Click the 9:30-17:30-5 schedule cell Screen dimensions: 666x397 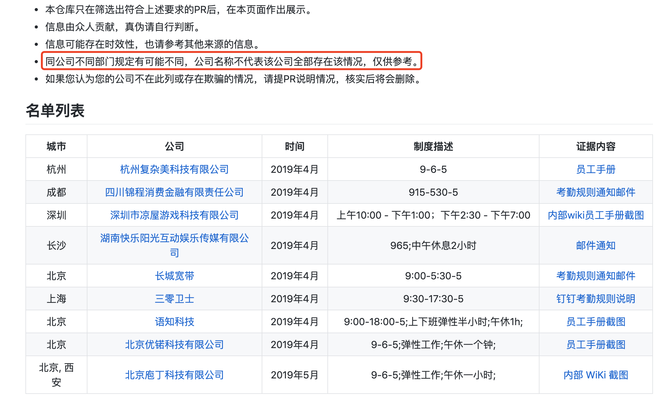(x=433, y=299)
